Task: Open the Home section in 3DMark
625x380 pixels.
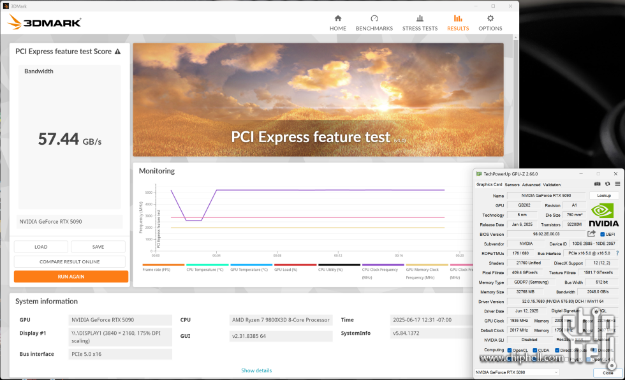Action: (x=337, y=23)
